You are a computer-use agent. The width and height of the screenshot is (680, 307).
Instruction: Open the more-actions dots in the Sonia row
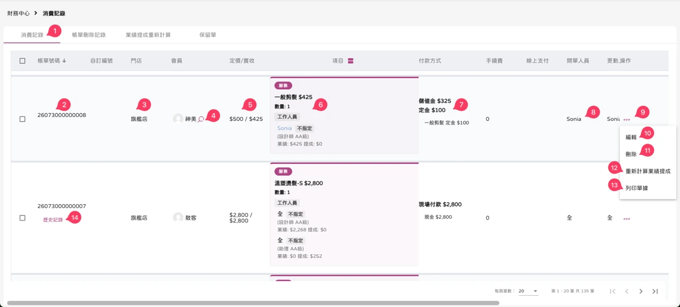pos(627,120)
